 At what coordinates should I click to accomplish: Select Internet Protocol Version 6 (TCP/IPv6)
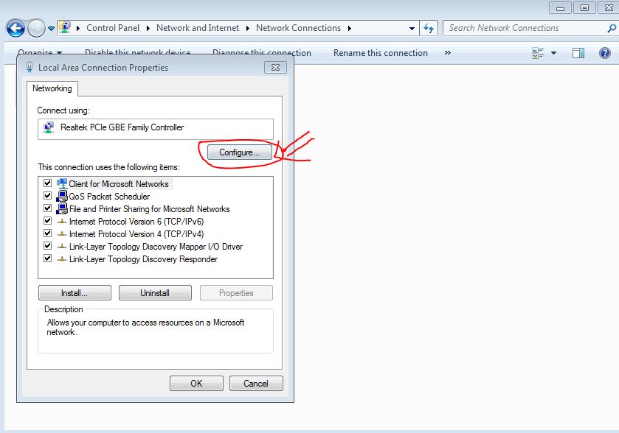tap(136, 222)
